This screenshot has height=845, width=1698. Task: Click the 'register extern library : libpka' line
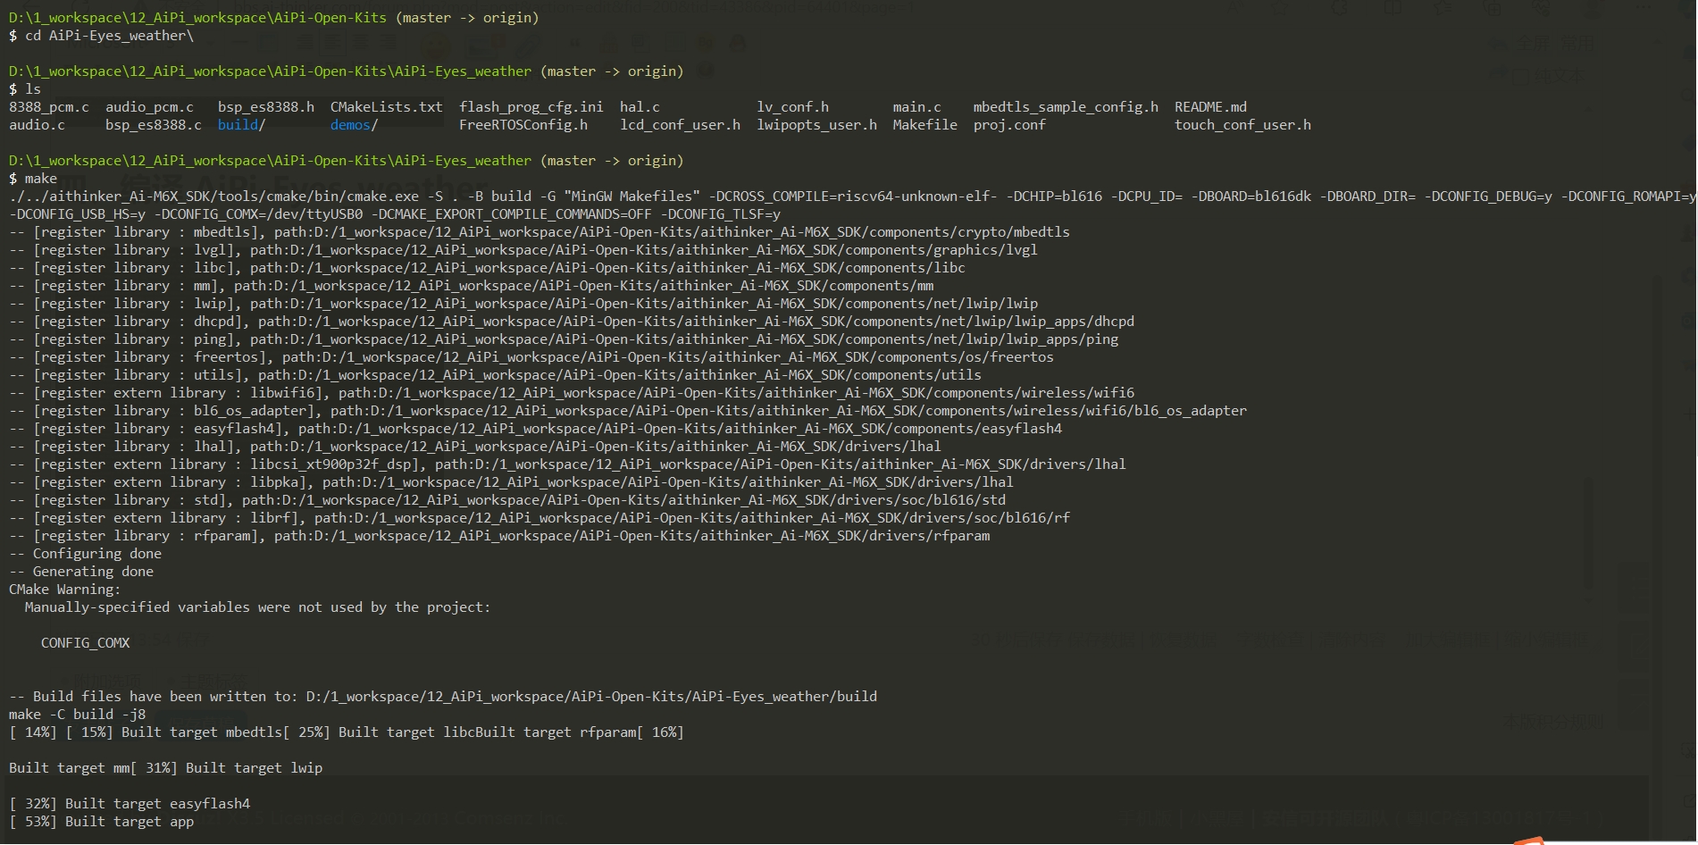[x=511, y=482]
